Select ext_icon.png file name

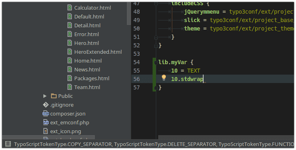65,132
